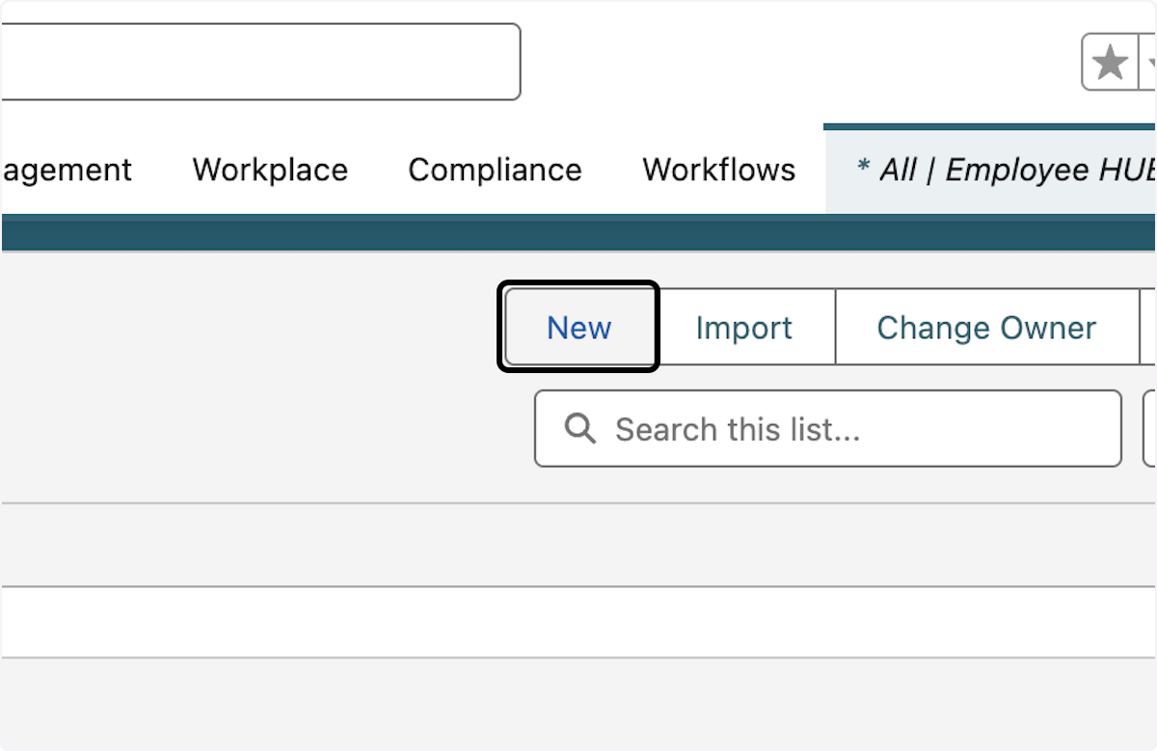
Task: Click the Import button
Action: pyautogui.click(x=744, y=328)
